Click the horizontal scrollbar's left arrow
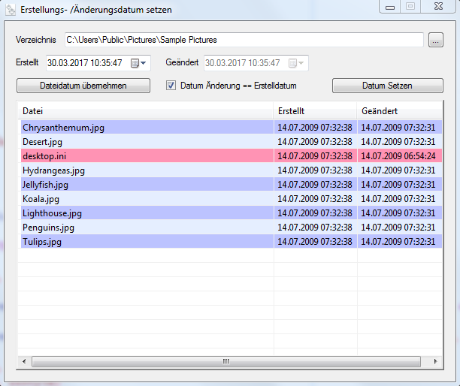This screenshot has width=460, height=386. 23,362
